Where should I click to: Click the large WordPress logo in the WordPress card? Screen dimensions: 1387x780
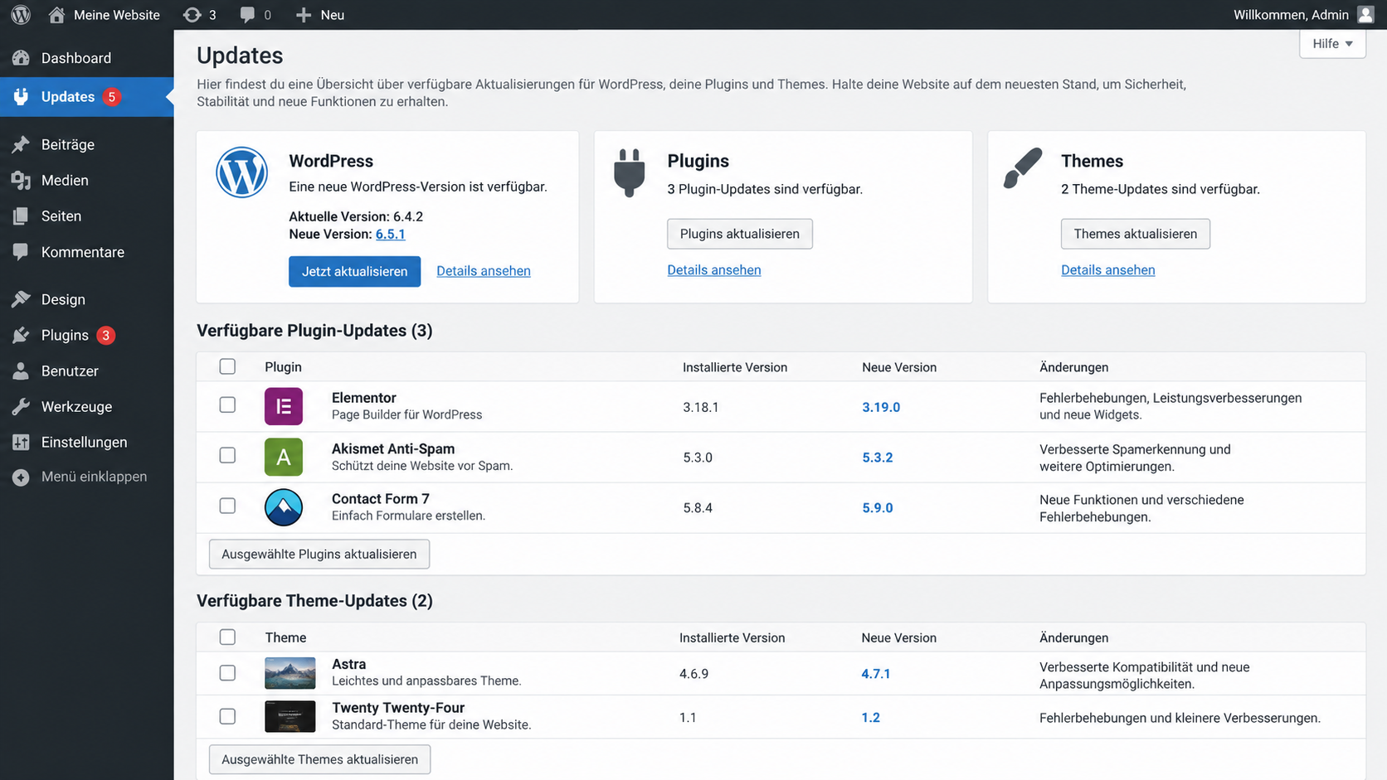tap(241, 172)
